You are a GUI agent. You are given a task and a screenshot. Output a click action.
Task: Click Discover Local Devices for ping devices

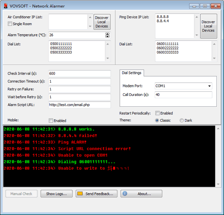click(208, 26)
